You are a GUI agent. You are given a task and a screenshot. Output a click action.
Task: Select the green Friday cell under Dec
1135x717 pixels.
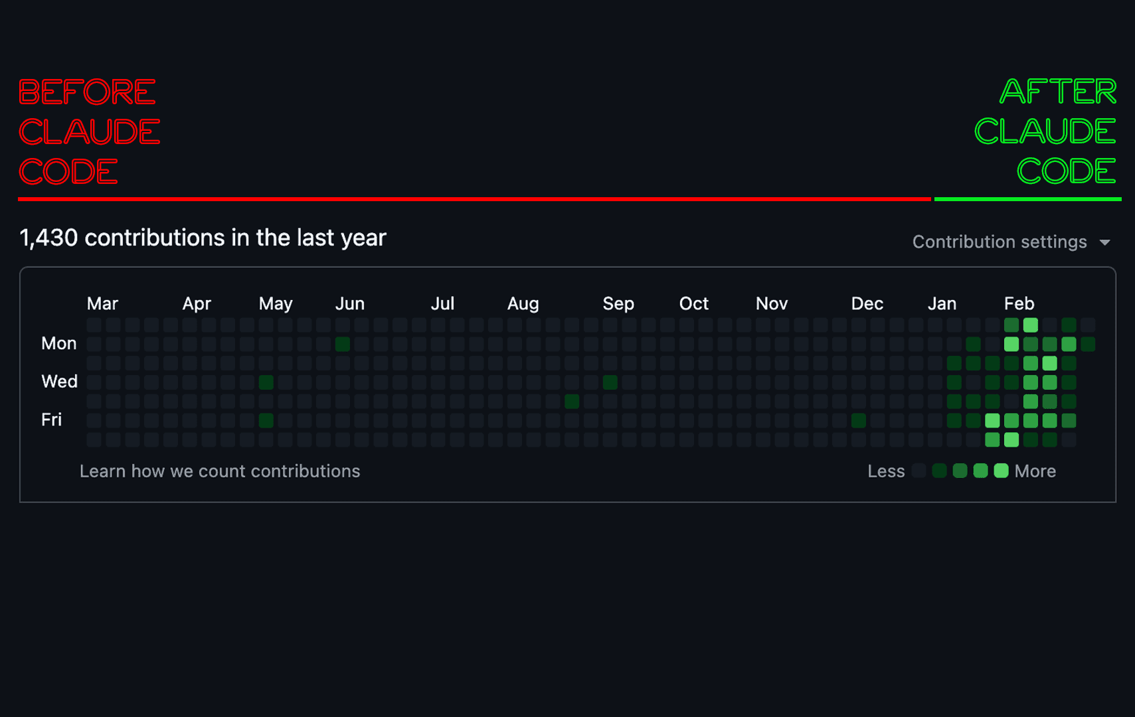[x=859, y=420]
